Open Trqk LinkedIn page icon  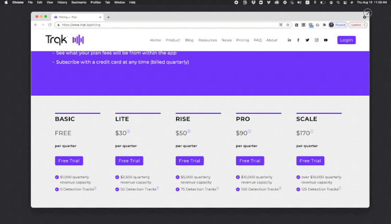[x=289, y=40]
